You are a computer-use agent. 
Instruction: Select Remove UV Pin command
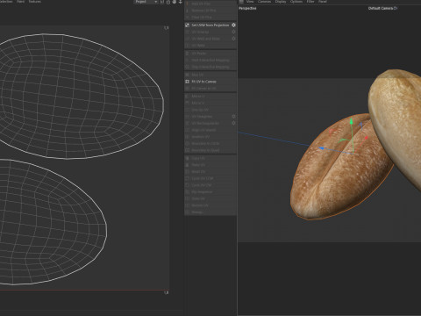(203, 11)
